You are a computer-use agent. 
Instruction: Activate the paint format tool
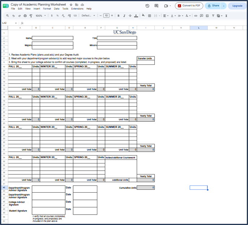[31, 15]
